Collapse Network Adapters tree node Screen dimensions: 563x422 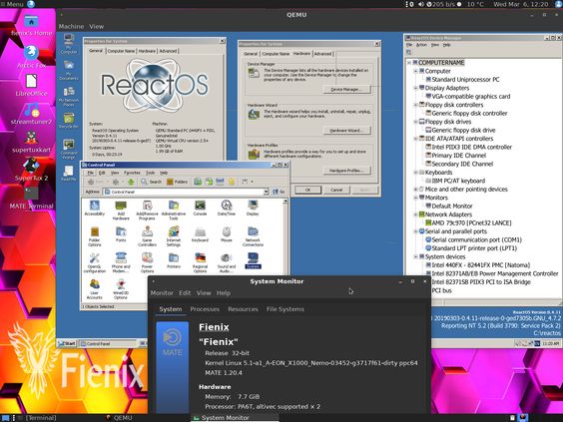pos(416,214)
